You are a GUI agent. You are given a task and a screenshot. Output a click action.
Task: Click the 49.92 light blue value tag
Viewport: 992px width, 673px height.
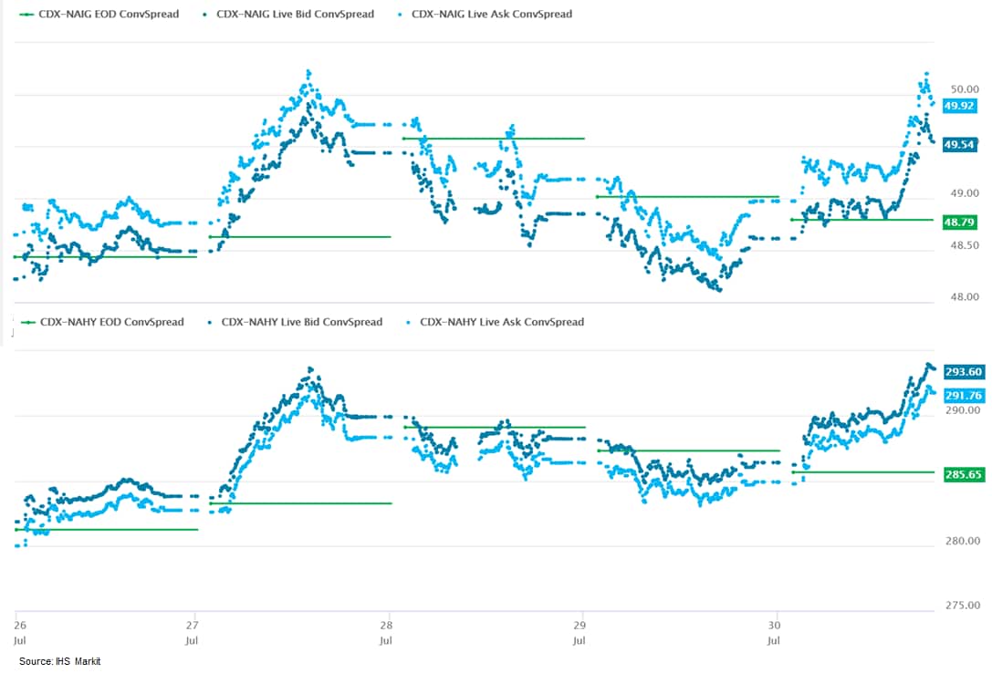[x=960, y=106]
